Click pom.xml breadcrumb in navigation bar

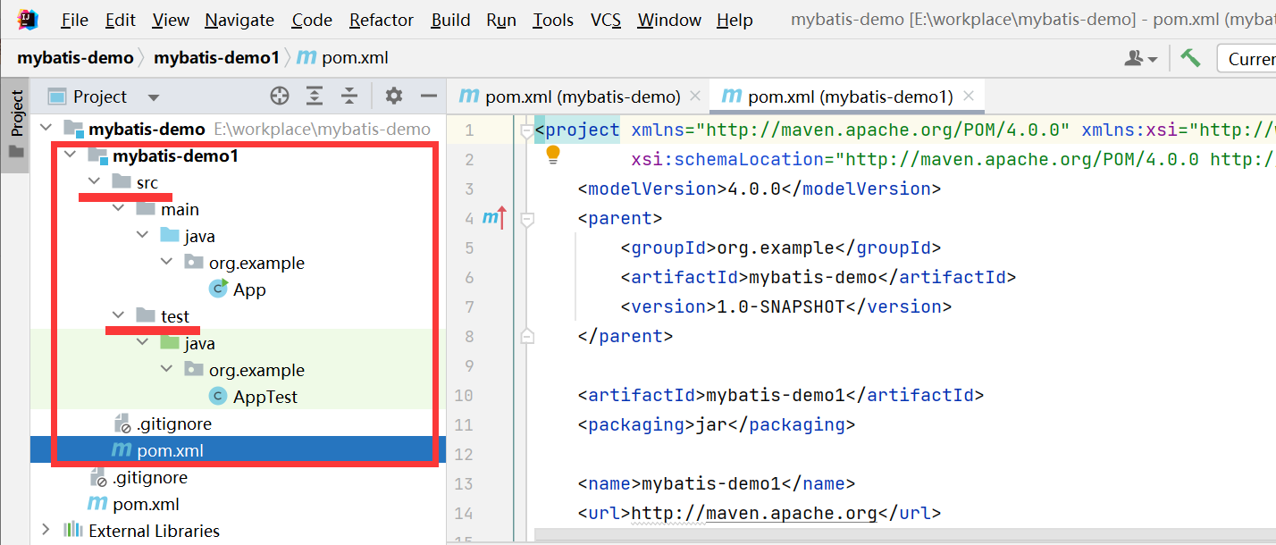point(343,58)
